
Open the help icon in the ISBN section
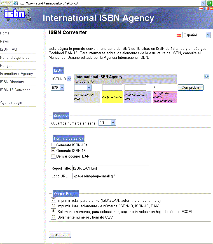pyautogui.click(x=207, y=76)
